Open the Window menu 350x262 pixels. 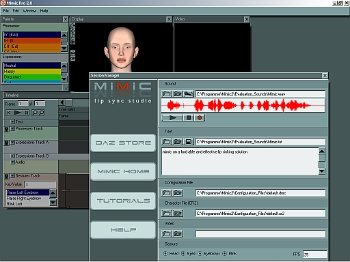tap(29, 11)
